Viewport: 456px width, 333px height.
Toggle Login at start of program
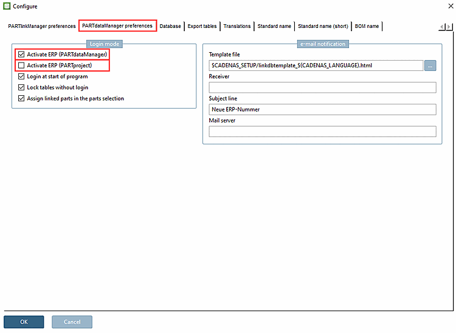21,76
